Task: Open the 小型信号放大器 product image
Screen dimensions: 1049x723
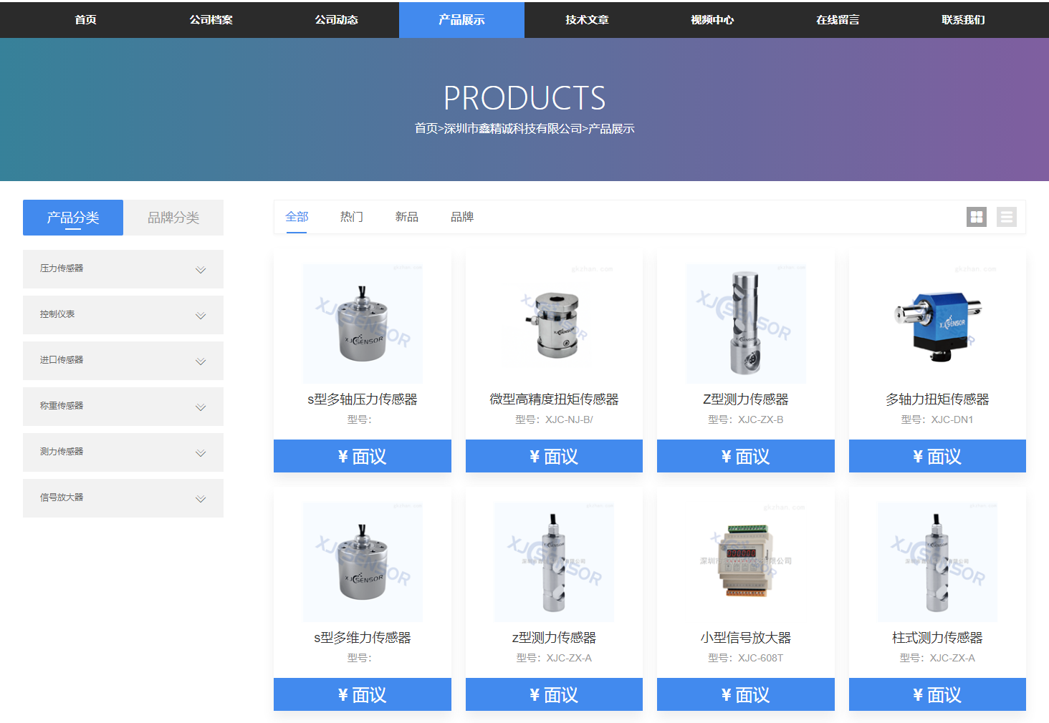Action: coord(745,562)
